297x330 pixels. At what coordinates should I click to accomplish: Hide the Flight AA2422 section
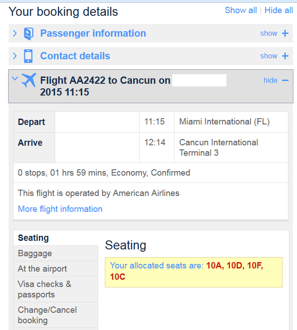coord(270,81)
